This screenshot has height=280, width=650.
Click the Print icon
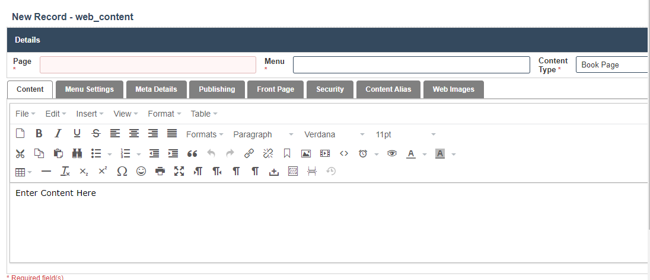pyautogui.click(x=160, y=172)
